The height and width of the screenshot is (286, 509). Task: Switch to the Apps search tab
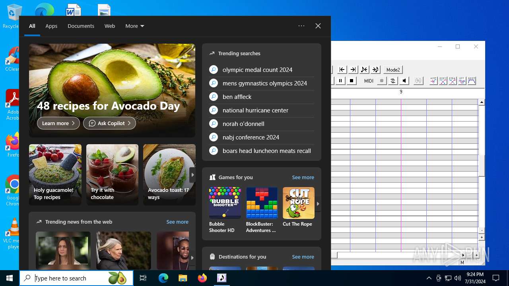click(51, 26)
